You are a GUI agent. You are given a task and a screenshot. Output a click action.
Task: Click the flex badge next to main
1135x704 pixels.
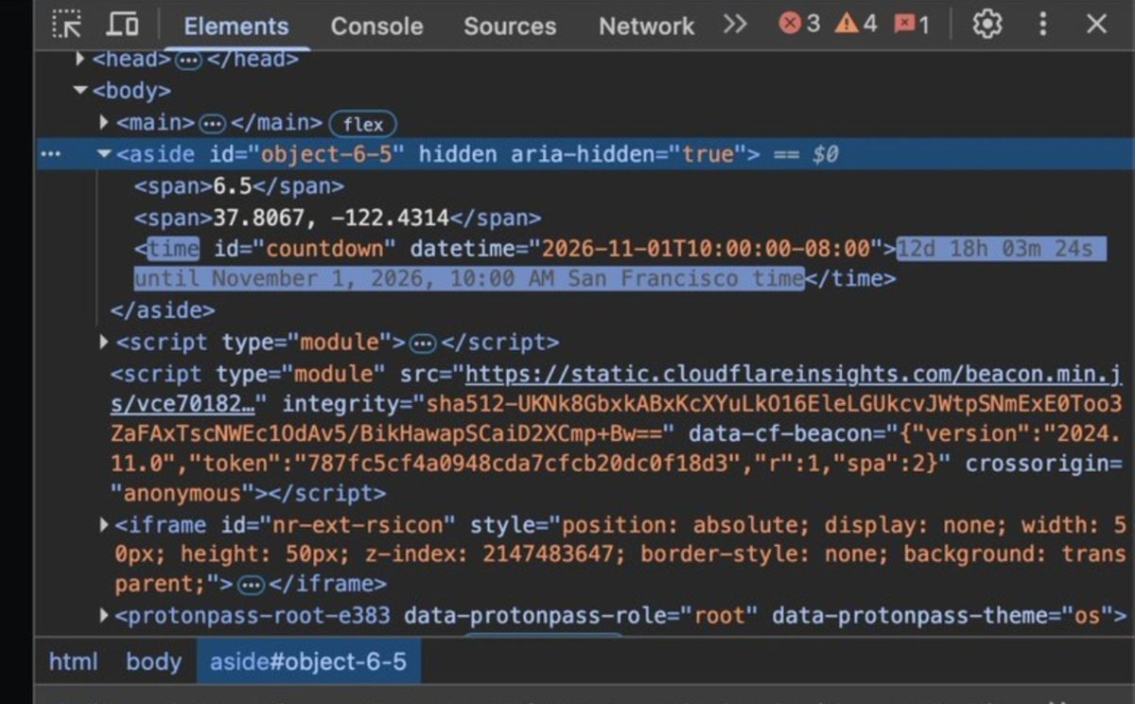point(362,124)
